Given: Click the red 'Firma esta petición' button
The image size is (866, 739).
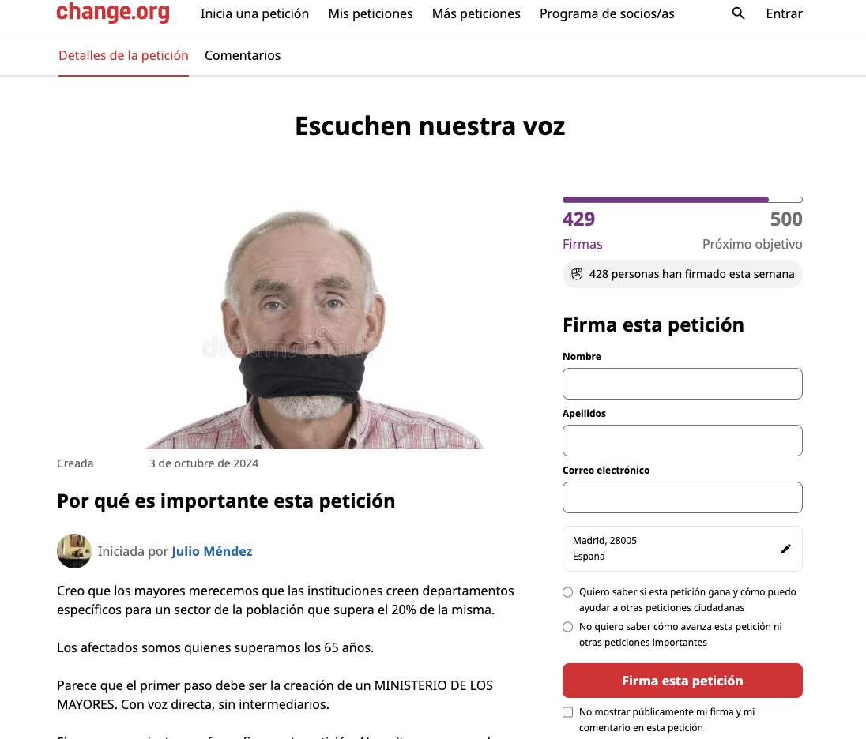Looking at the screenshot, I should pyautogui.click(x=682, y=681).
